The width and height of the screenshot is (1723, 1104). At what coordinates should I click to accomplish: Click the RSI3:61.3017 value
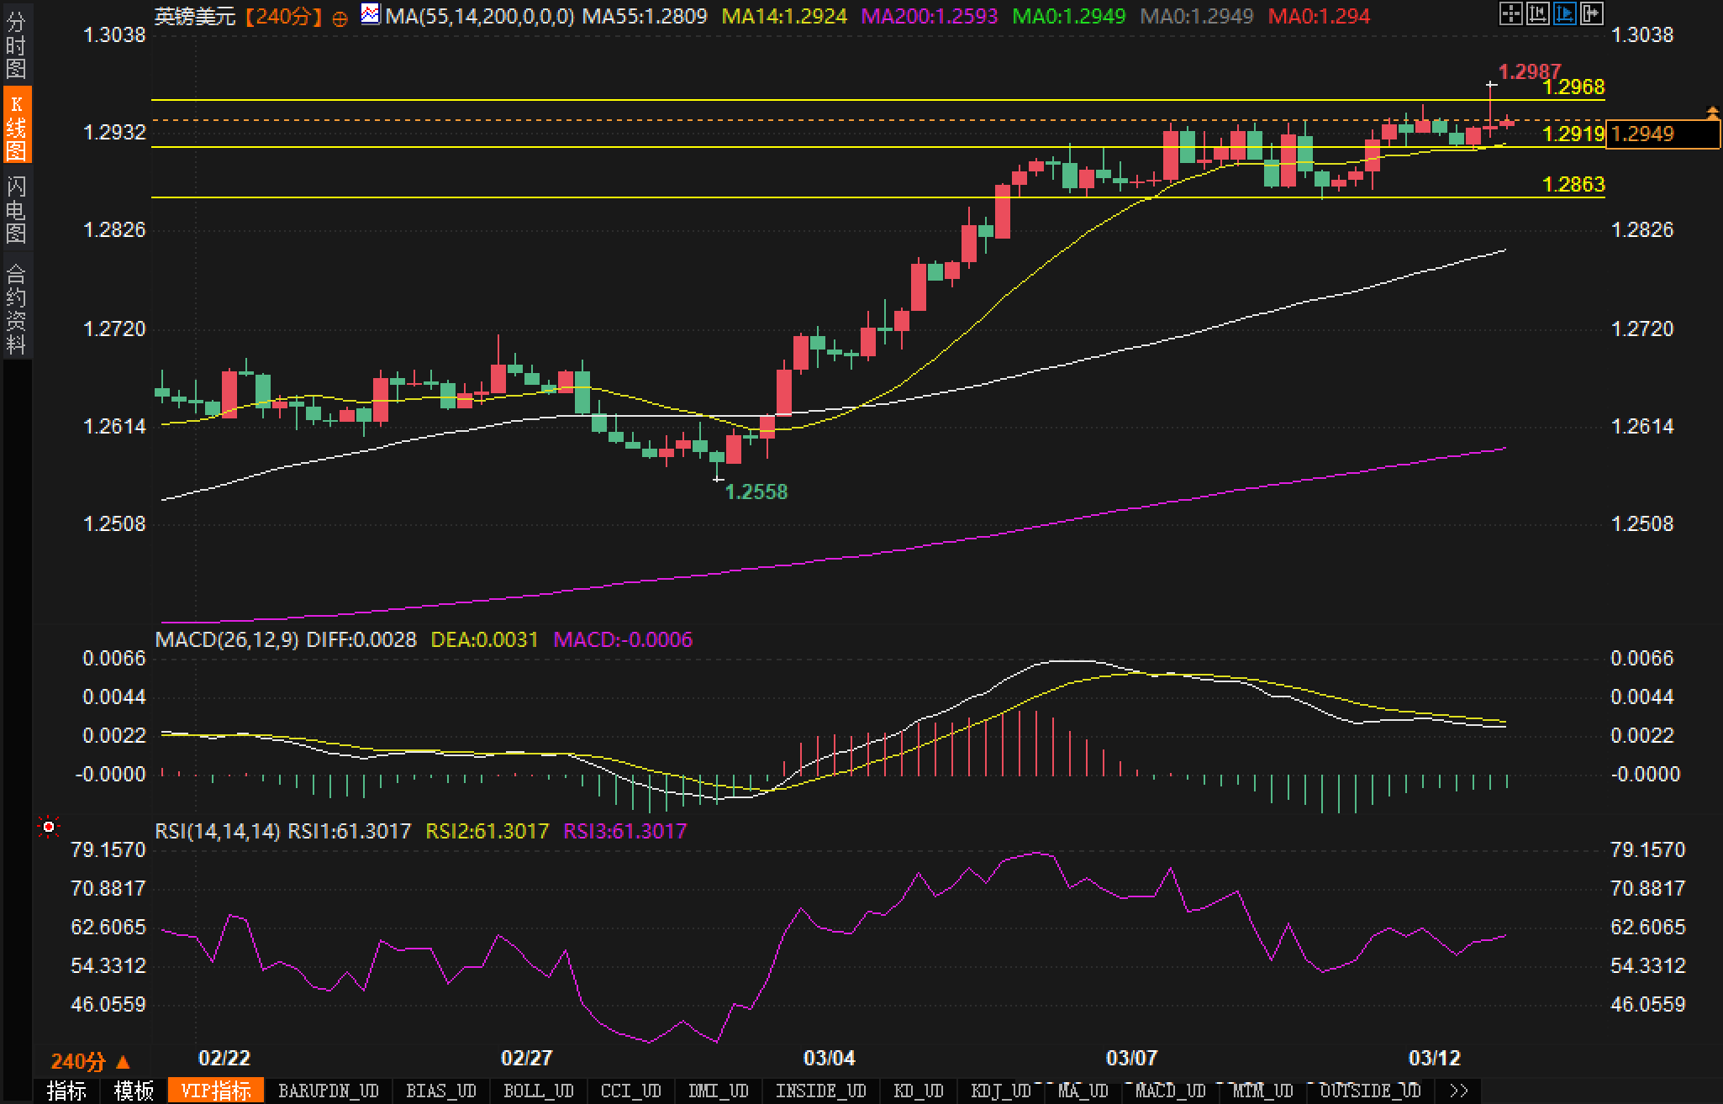point(625,831)
